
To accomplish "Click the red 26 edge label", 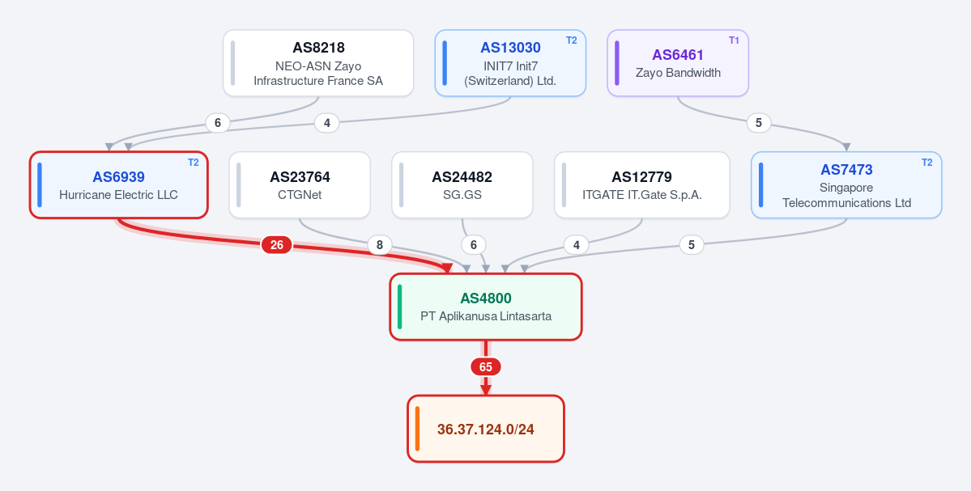I will pos(277,245).
